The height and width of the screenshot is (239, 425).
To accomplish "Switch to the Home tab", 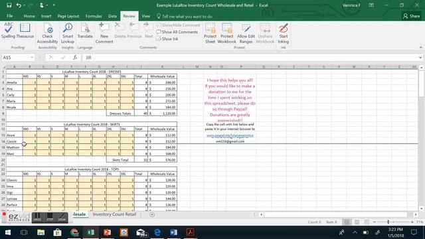I will 29,16.
